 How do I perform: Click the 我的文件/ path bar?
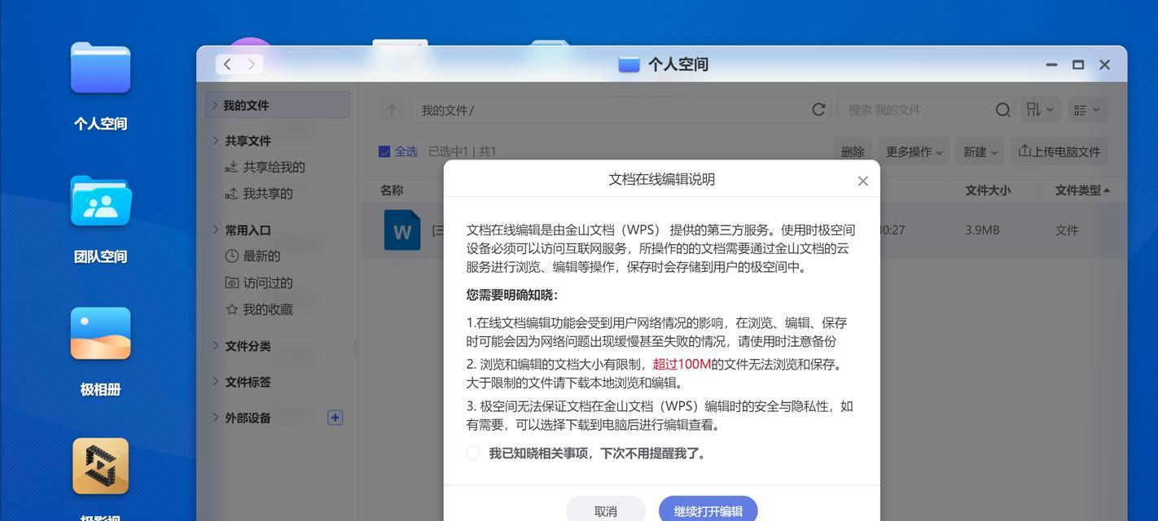click(x=621, y=110)
